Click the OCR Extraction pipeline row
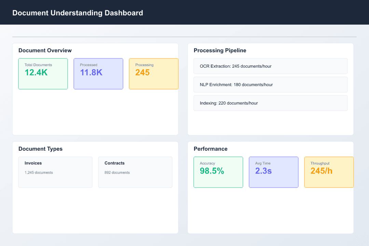Image resolution: width=369 pixels, height=246 pixels. click(x=270, y=66)
